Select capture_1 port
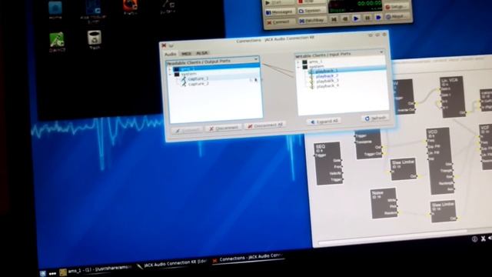Viewport: 492px width, 277px height. coord(198,78)
